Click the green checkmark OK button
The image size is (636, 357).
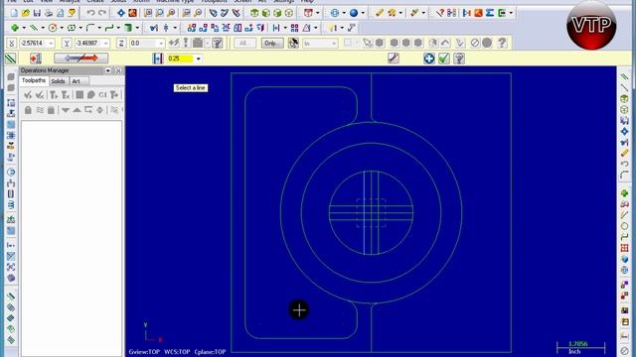click(444, 59)
